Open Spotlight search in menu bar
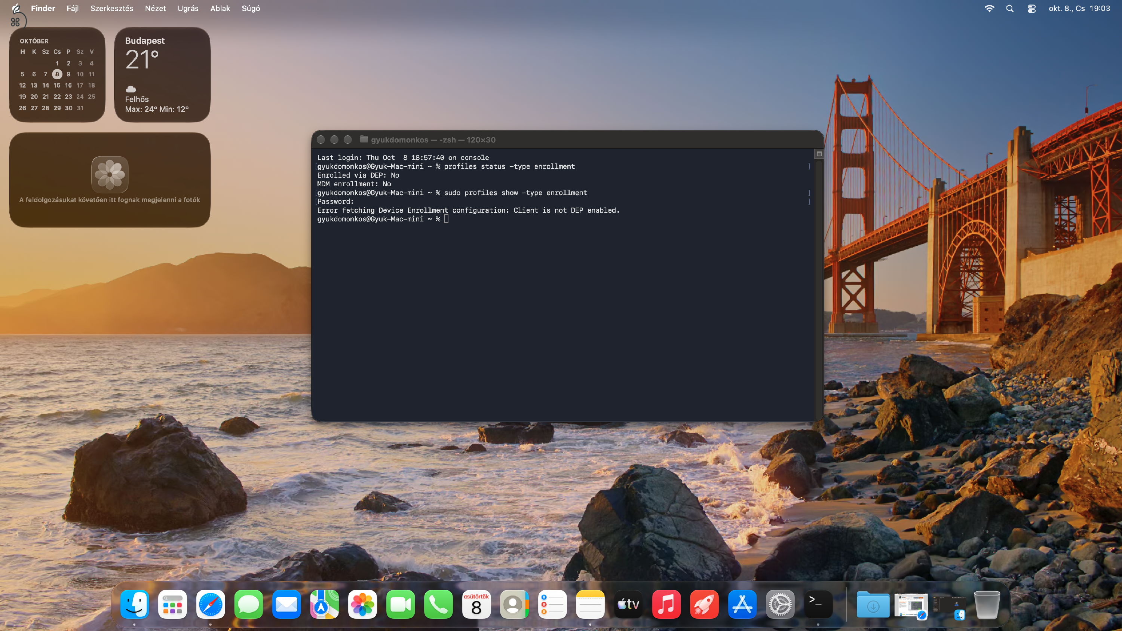Viewport: 1122px width, 631px height. point(1010,8)
